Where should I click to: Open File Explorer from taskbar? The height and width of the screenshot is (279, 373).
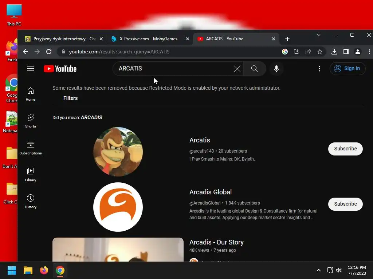[x=28, y=270]
